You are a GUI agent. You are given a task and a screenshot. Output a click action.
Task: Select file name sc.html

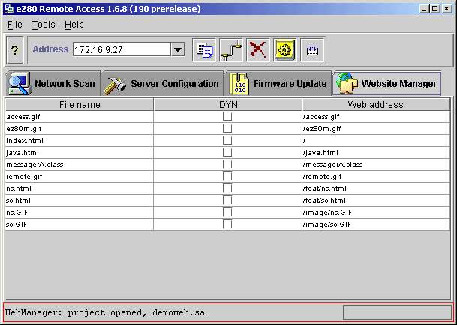point(18,201)
